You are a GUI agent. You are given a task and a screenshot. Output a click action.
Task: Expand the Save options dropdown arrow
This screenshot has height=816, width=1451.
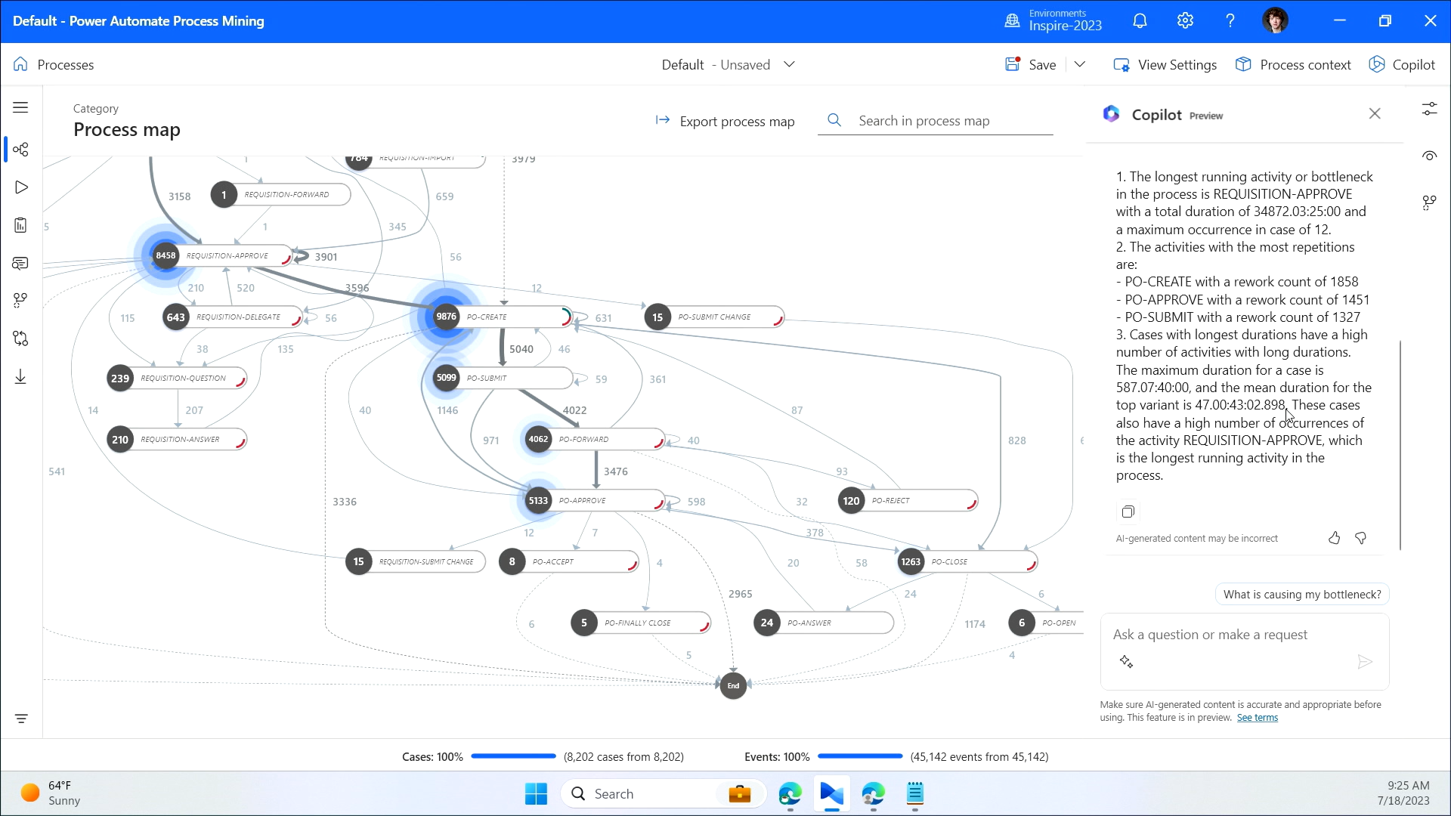pos(1079,64)
